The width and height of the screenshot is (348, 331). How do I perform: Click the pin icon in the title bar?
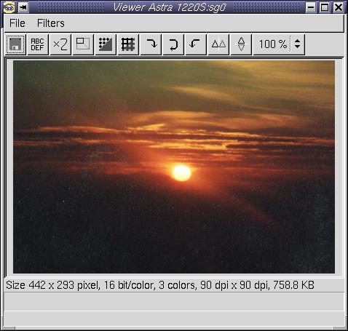(x=23, y=7)
